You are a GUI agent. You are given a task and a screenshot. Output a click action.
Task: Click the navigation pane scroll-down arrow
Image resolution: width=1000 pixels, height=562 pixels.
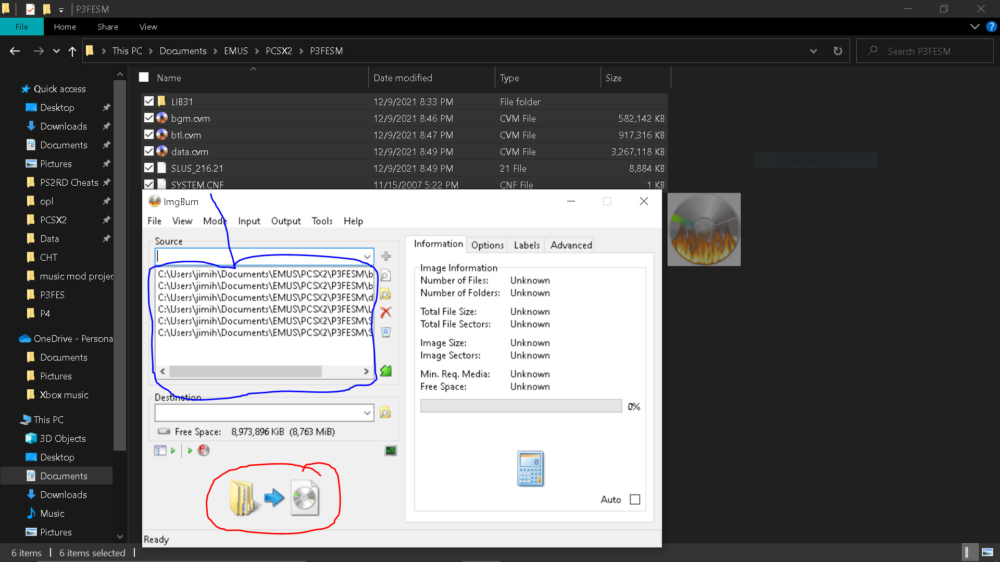[120, 537]
